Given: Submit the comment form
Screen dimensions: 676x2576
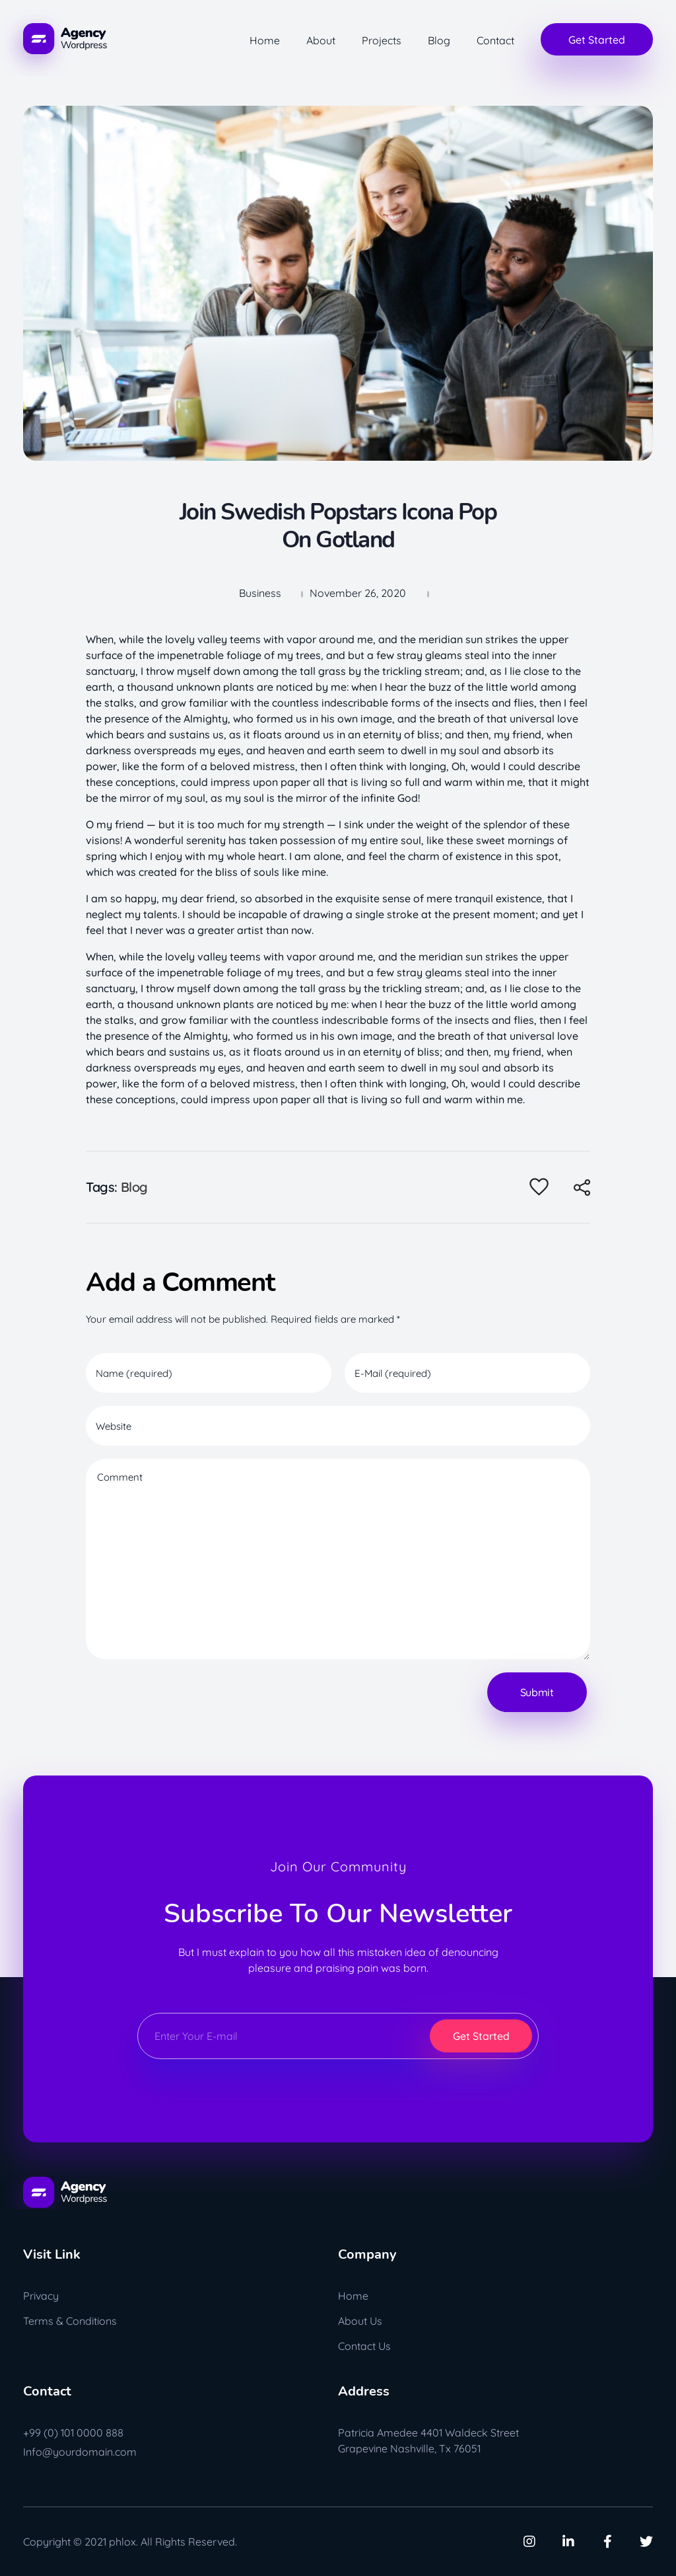Looking at the screenshot, I should click(536, 1691).
